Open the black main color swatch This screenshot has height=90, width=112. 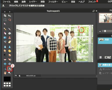[x=7, y=79]
